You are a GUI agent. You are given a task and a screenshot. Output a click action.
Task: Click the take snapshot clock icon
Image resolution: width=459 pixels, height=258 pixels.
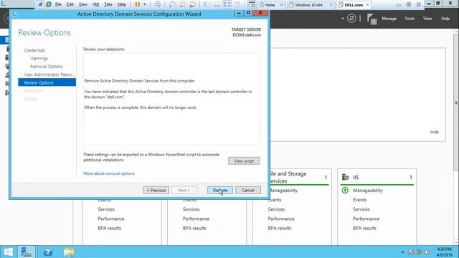click(172, 4)
